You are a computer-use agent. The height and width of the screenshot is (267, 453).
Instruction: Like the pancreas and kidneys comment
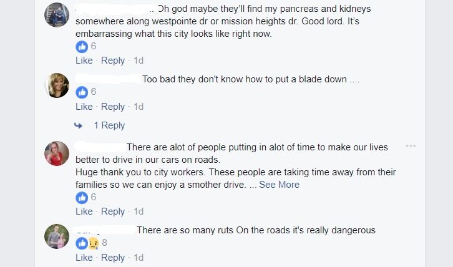[x=84, y=61]
